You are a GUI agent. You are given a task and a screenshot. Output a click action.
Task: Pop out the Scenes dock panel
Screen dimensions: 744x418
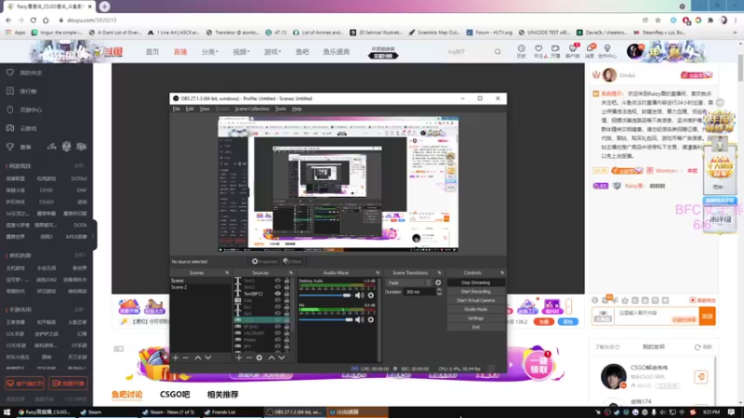[227, 273]
